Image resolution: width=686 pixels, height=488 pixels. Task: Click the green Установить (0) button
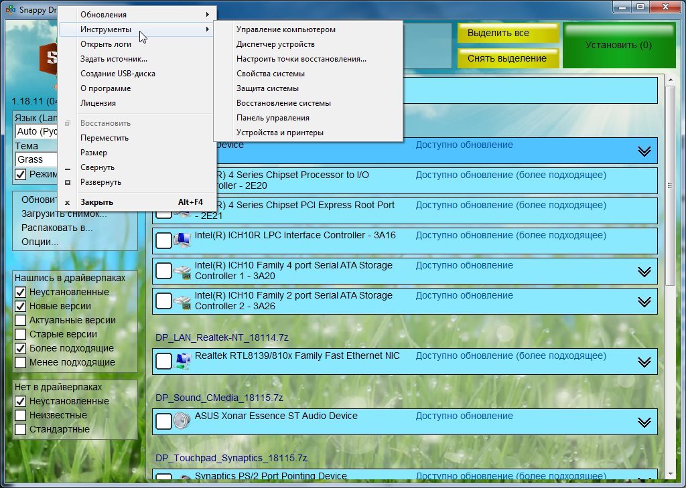pyautogui.click(x=618, y=46)
